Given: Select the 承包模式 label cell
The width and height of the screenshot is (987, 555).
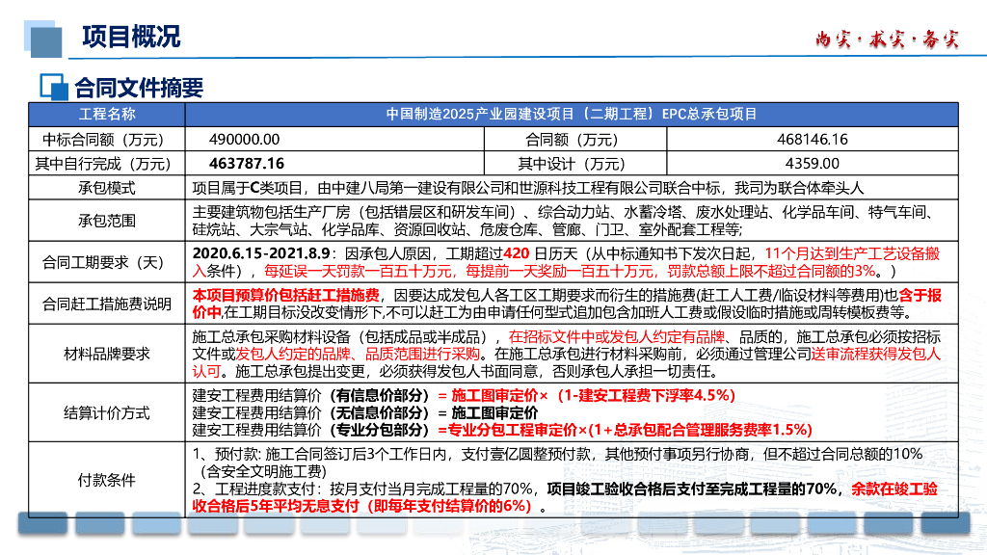Looking at the screenshot, I should tap(107, 188).
